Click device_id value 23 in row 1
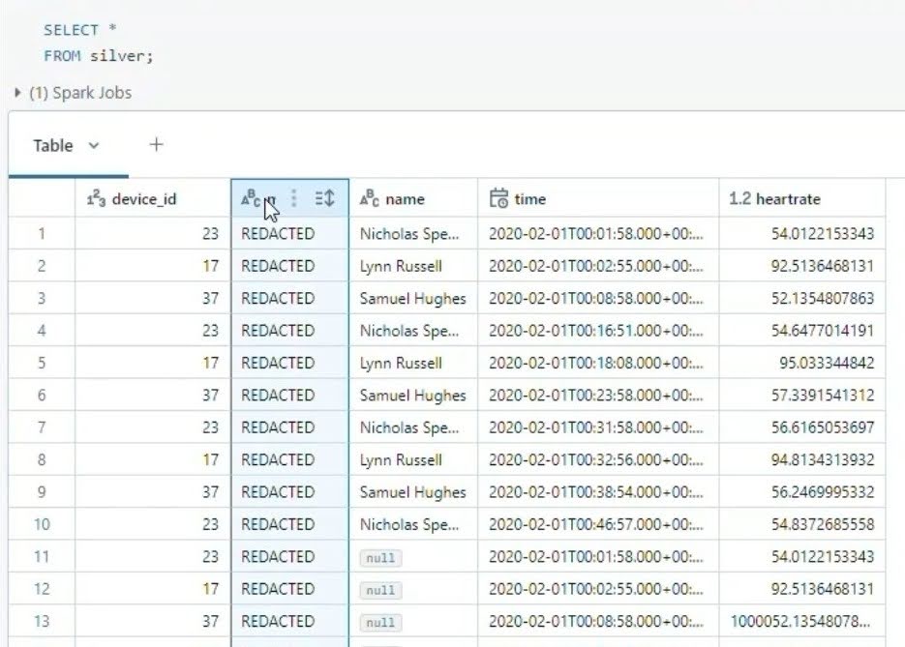 pyautogui.click(x=211, y=233)
